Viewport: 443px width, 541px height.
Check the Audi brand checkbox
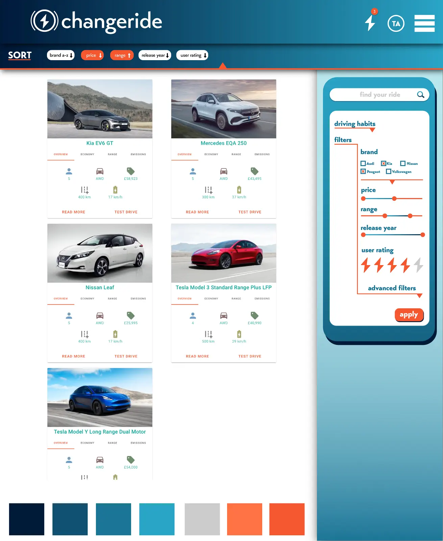pyautogui.click(x=363, y=164)
